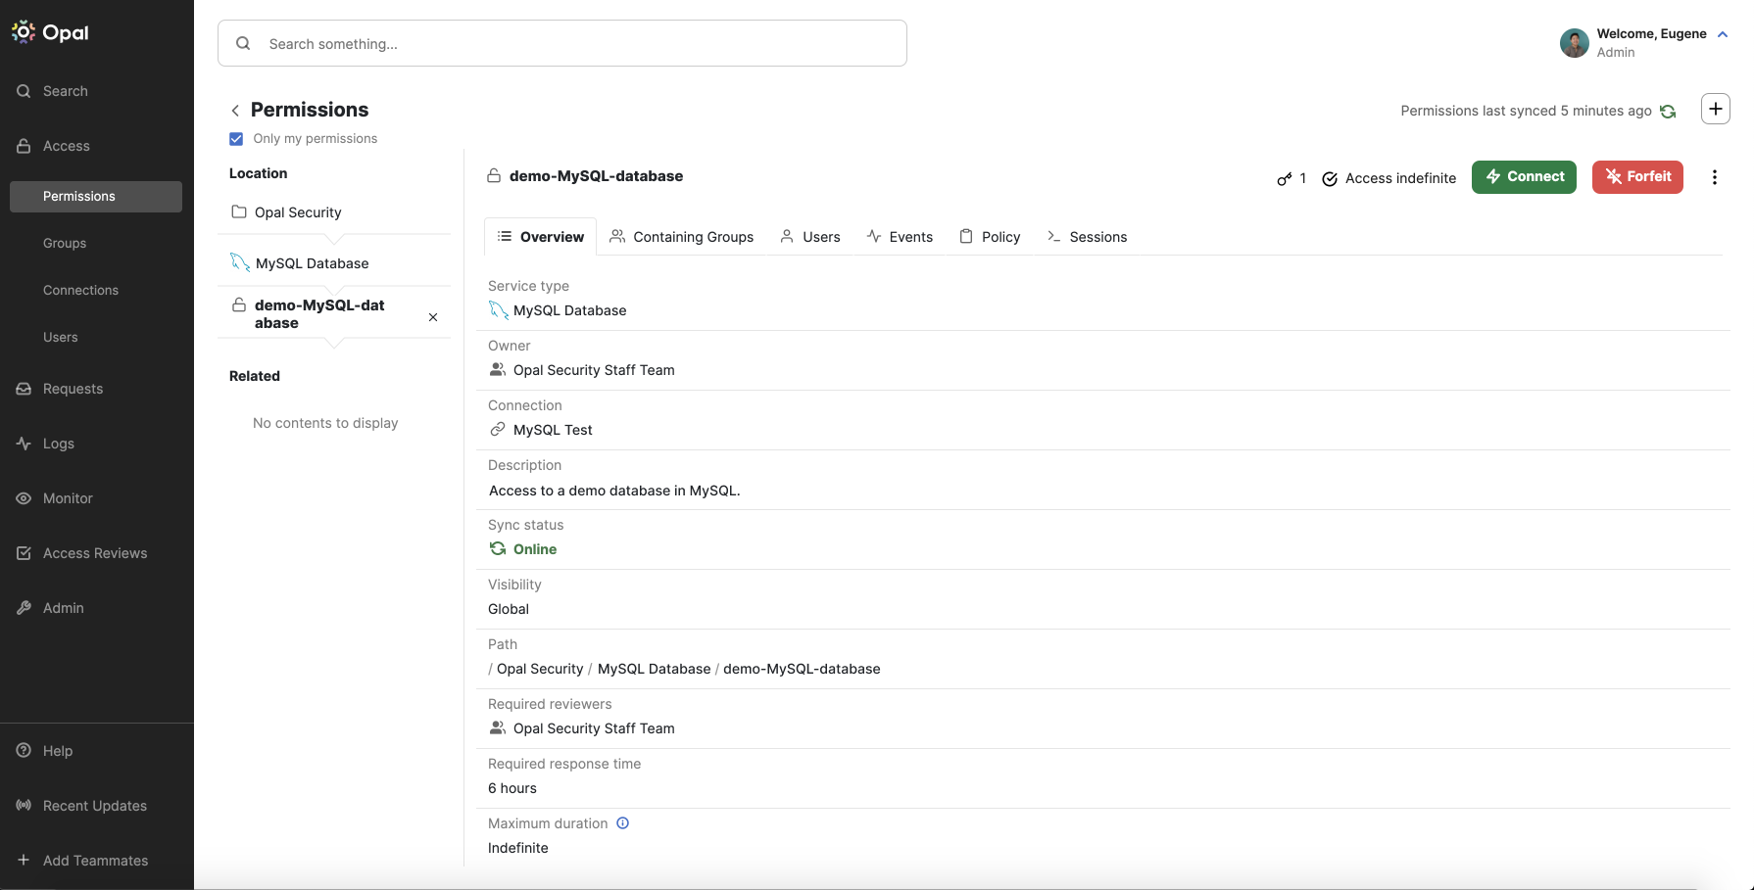Uncheck Only my permissions

(236, 139)
